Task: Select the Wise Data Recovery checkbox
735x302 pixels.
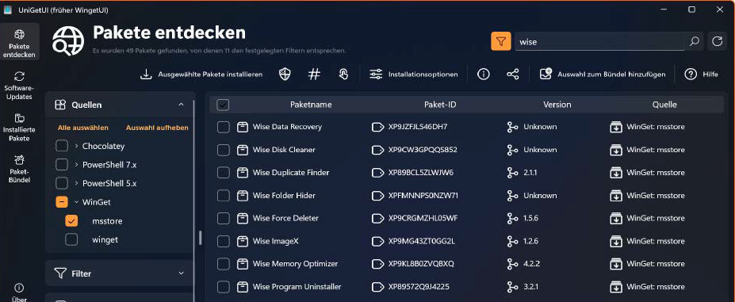Action: point(223,127)
